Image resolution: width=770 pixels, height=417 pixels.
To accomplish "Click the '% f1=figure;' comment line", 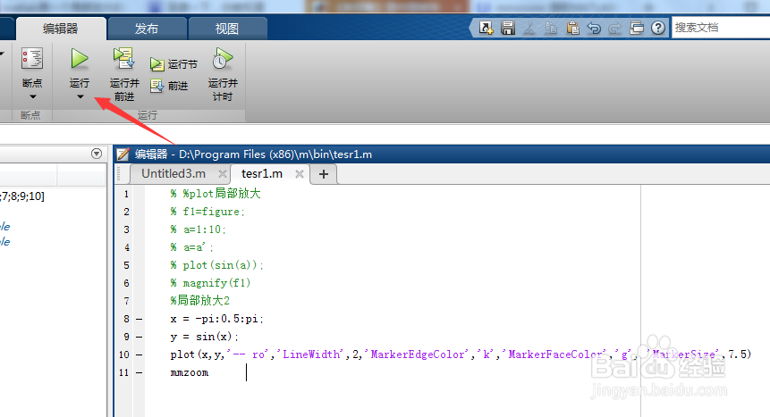I will [207, 212].
